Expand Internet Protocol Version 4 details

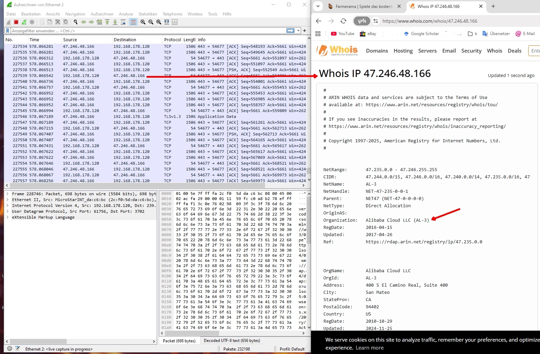[8, 206]
